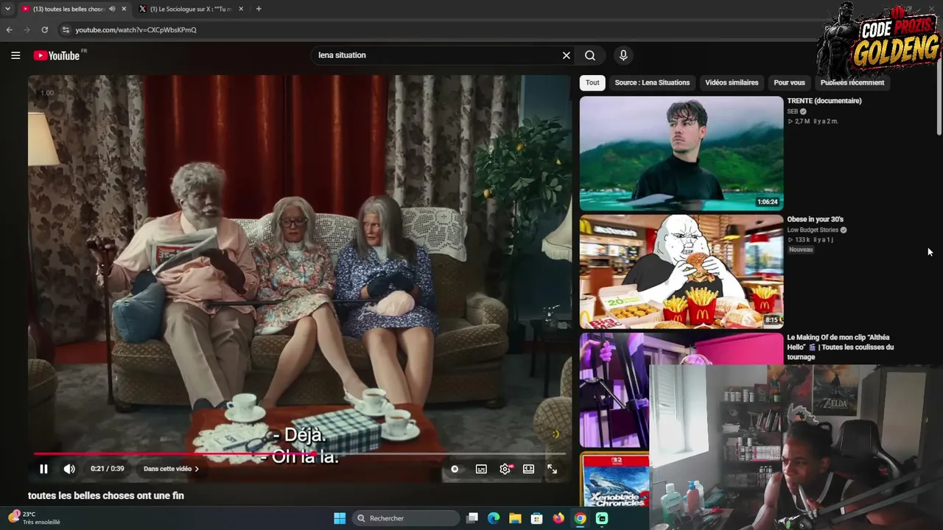This screenshot has height=530, width=943.
Task: Go back to the previous page
Action: pos(9,30)
